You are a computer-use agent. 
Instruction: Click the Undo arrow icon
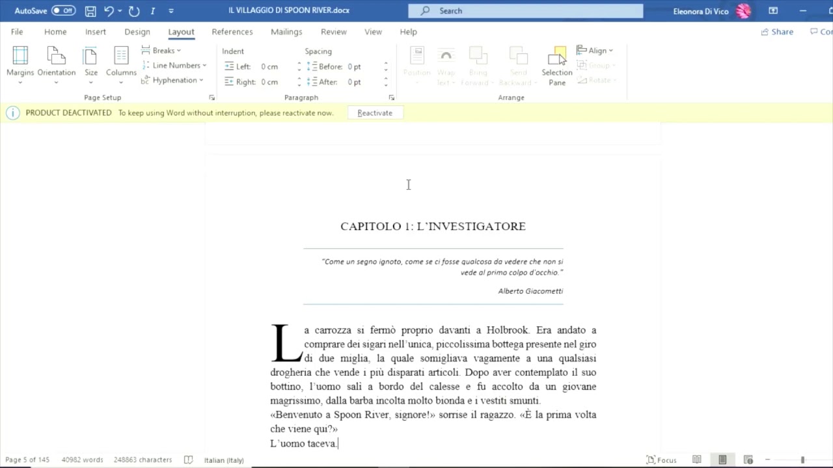[x=109, y=11]
